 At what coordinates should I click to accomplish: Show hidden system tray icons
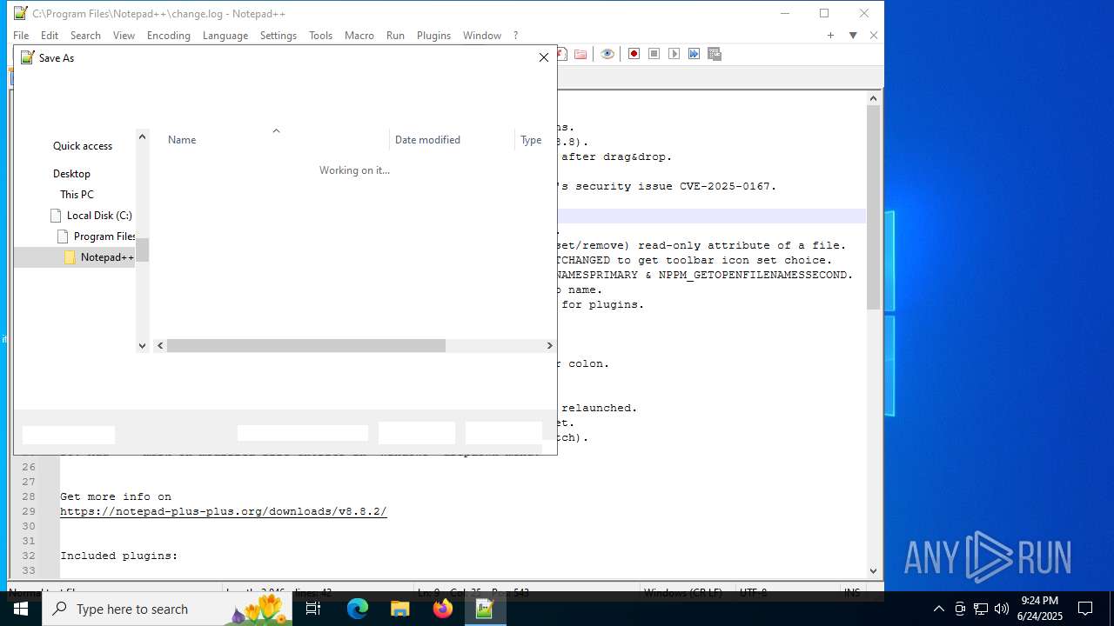pos(938,609)
